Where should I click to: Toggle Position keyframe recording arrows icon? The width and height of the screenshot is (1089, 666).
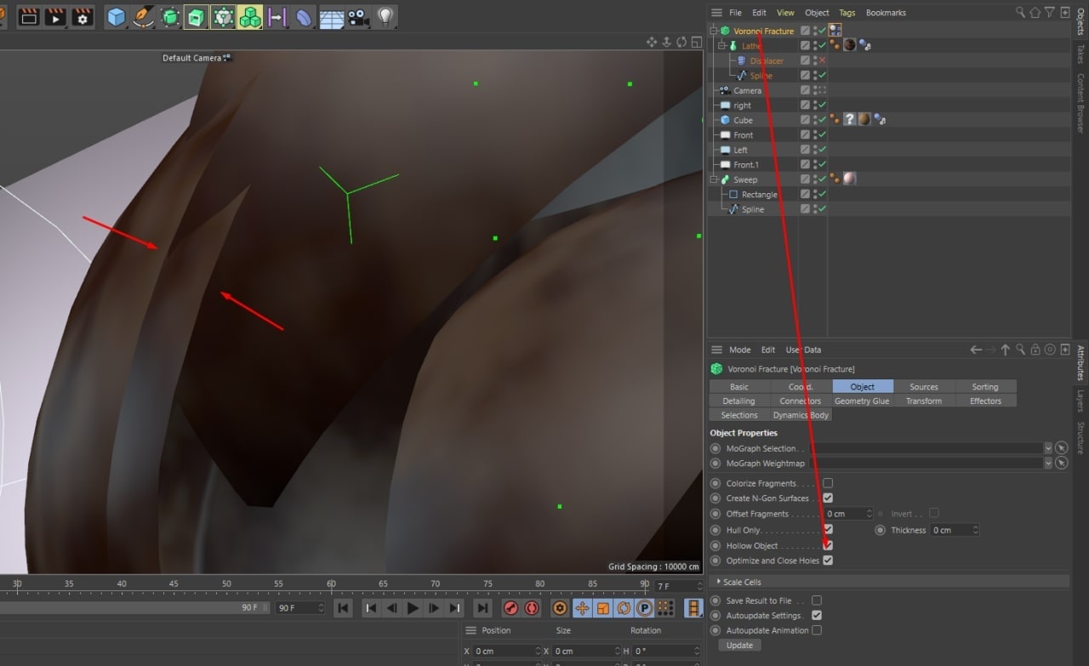(583, 608)
